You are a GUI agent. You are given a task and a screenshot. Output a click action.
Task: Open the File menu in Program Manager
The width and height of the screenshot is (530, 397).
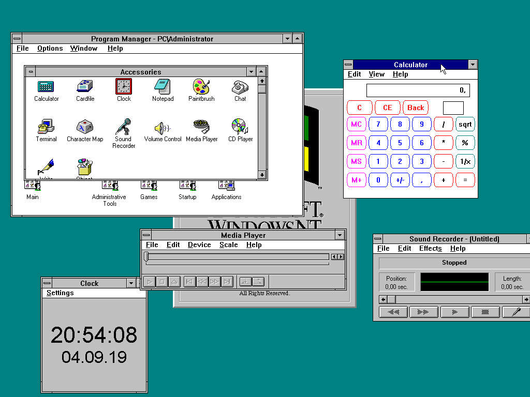23,48
